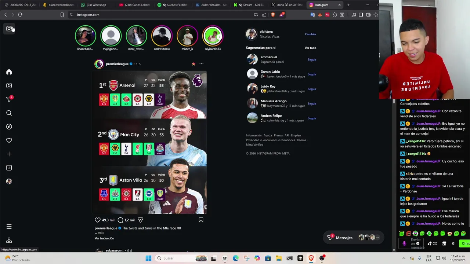Screen dimensions: 470x264
Task: Open Explore compass icon
Action: tap(9, 126)
